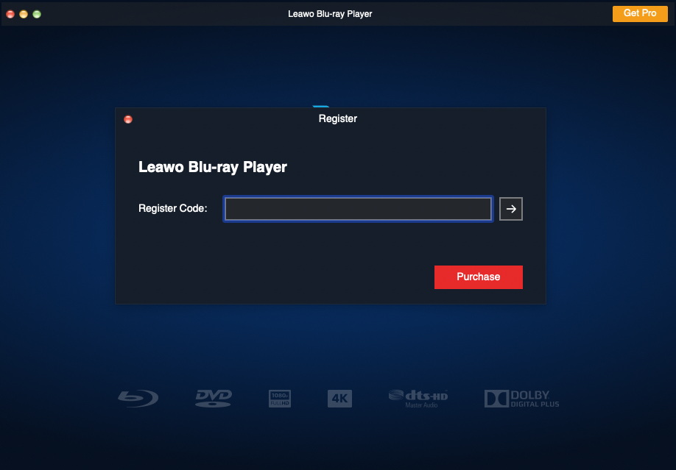Screen dimensions: 676x470
Task: Click the DVD logo
Action: [214, 399]
